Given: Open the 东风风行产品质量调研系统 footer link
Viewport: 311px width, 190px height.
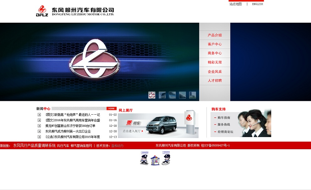Looking at the screenshot, I should point(34,146).
